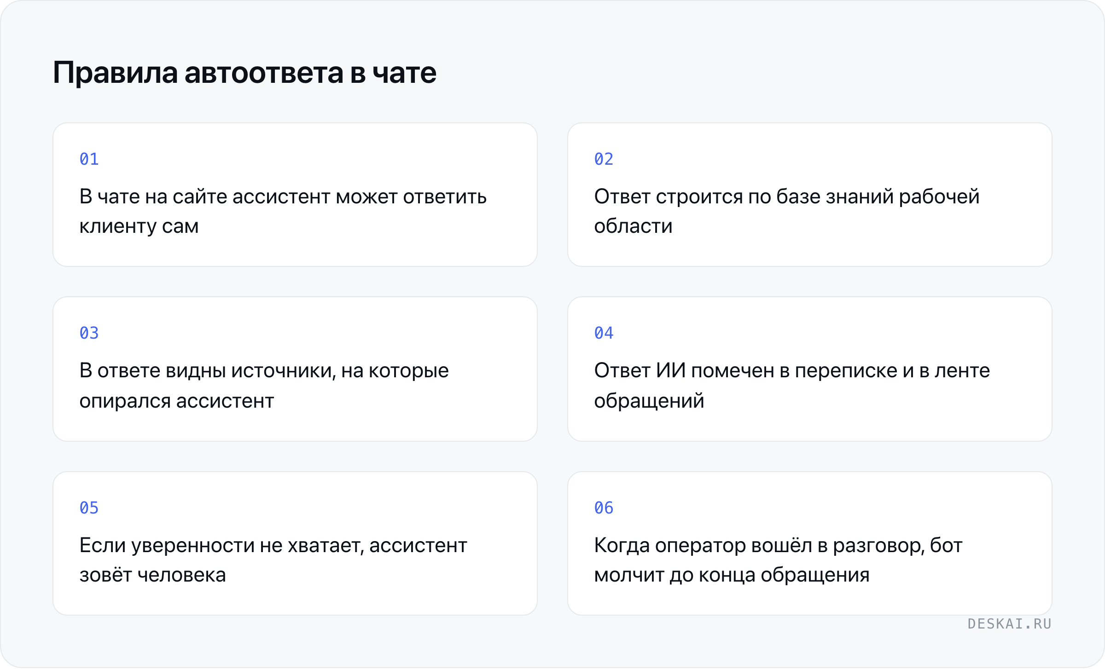Click the number label "01"

[x=89, y=159]
